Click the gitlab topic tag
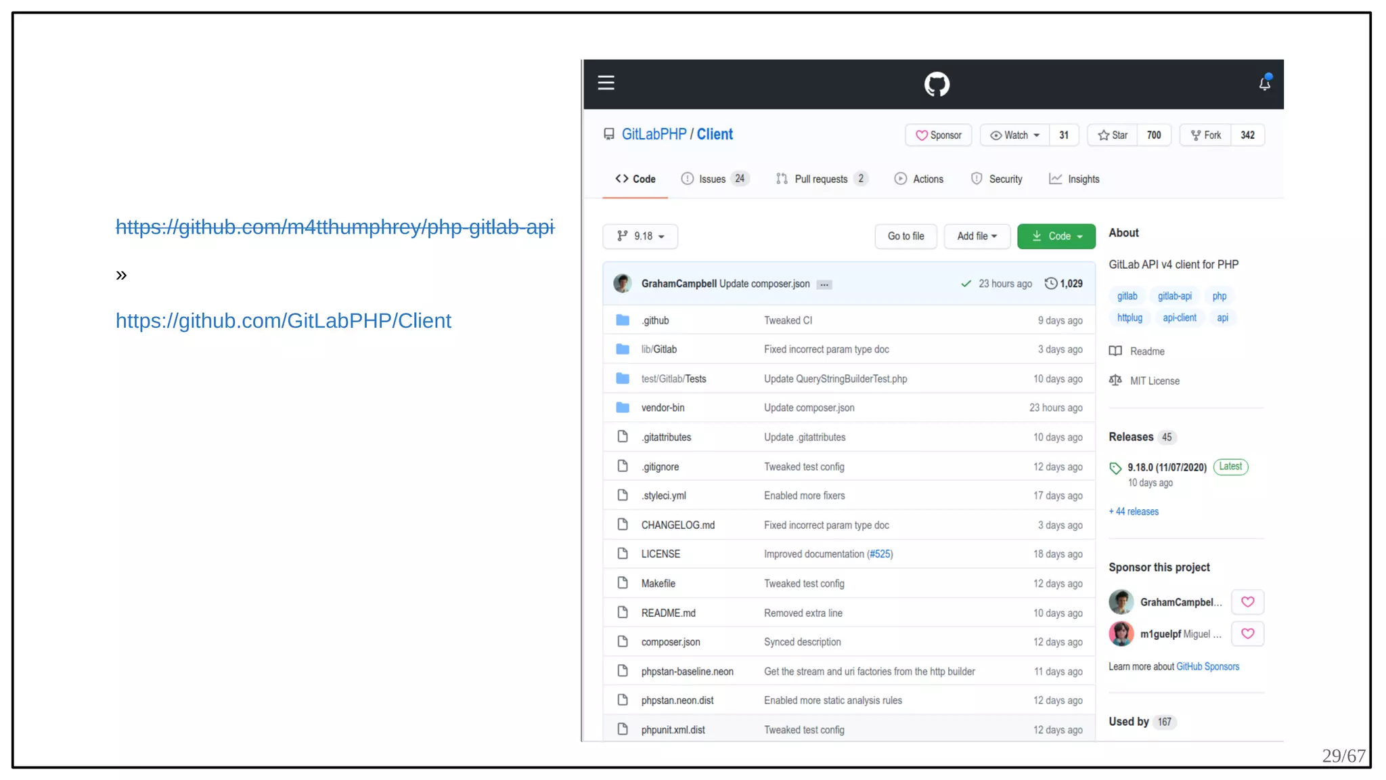This screenshot has height=780, width=1386. coord(1127,296)
